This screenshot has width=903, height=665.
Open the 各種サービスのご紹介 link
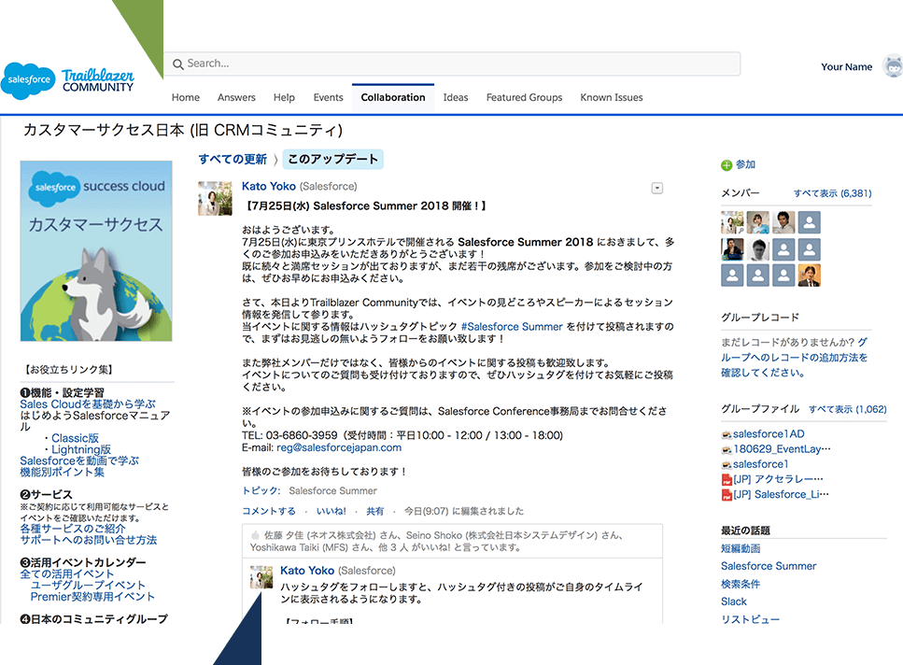pos(73,529)
